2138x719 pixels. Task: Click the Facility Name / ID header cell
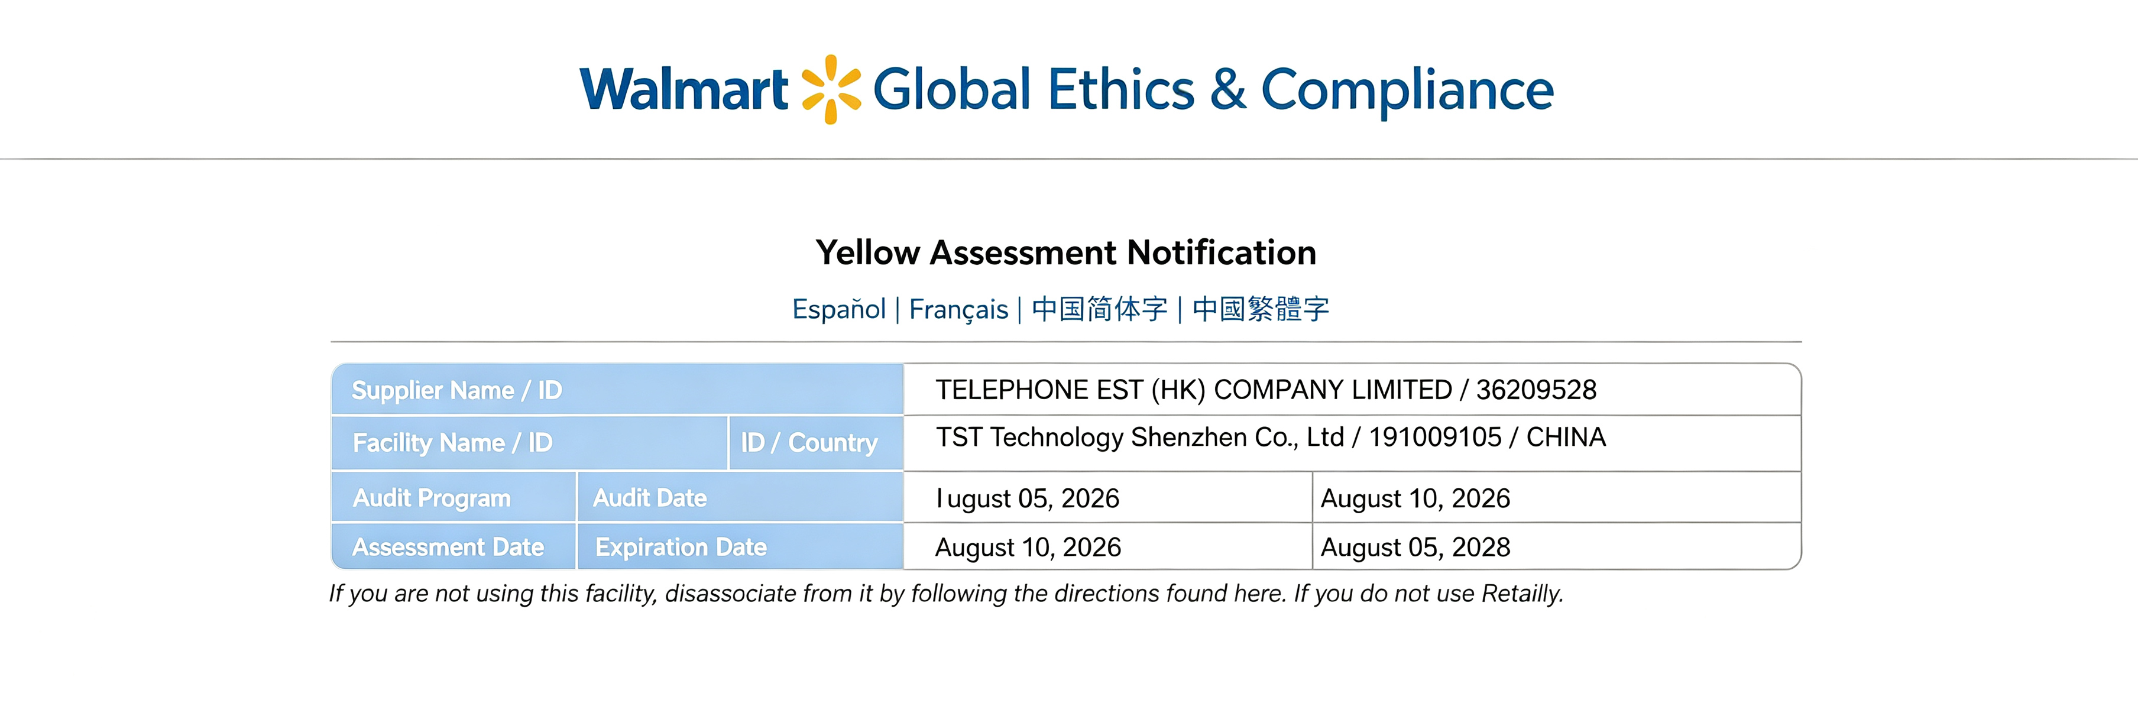(530, 442)
